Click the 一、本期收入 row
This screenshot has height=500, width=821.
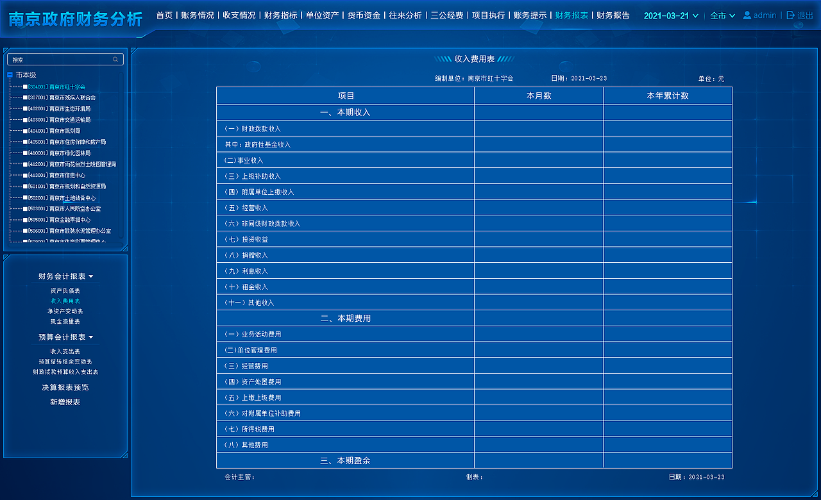pos(474,112)
